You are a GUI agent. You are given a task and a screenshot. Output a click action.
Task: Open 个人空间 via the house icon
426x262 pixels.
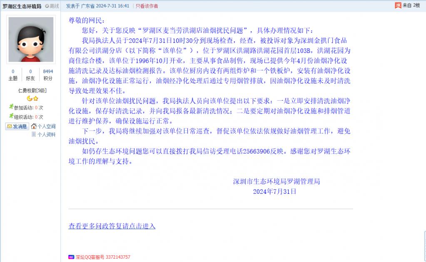point(34,126)
